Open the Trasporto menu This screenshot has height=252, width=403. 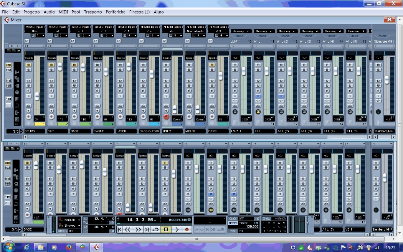[93, 12]
